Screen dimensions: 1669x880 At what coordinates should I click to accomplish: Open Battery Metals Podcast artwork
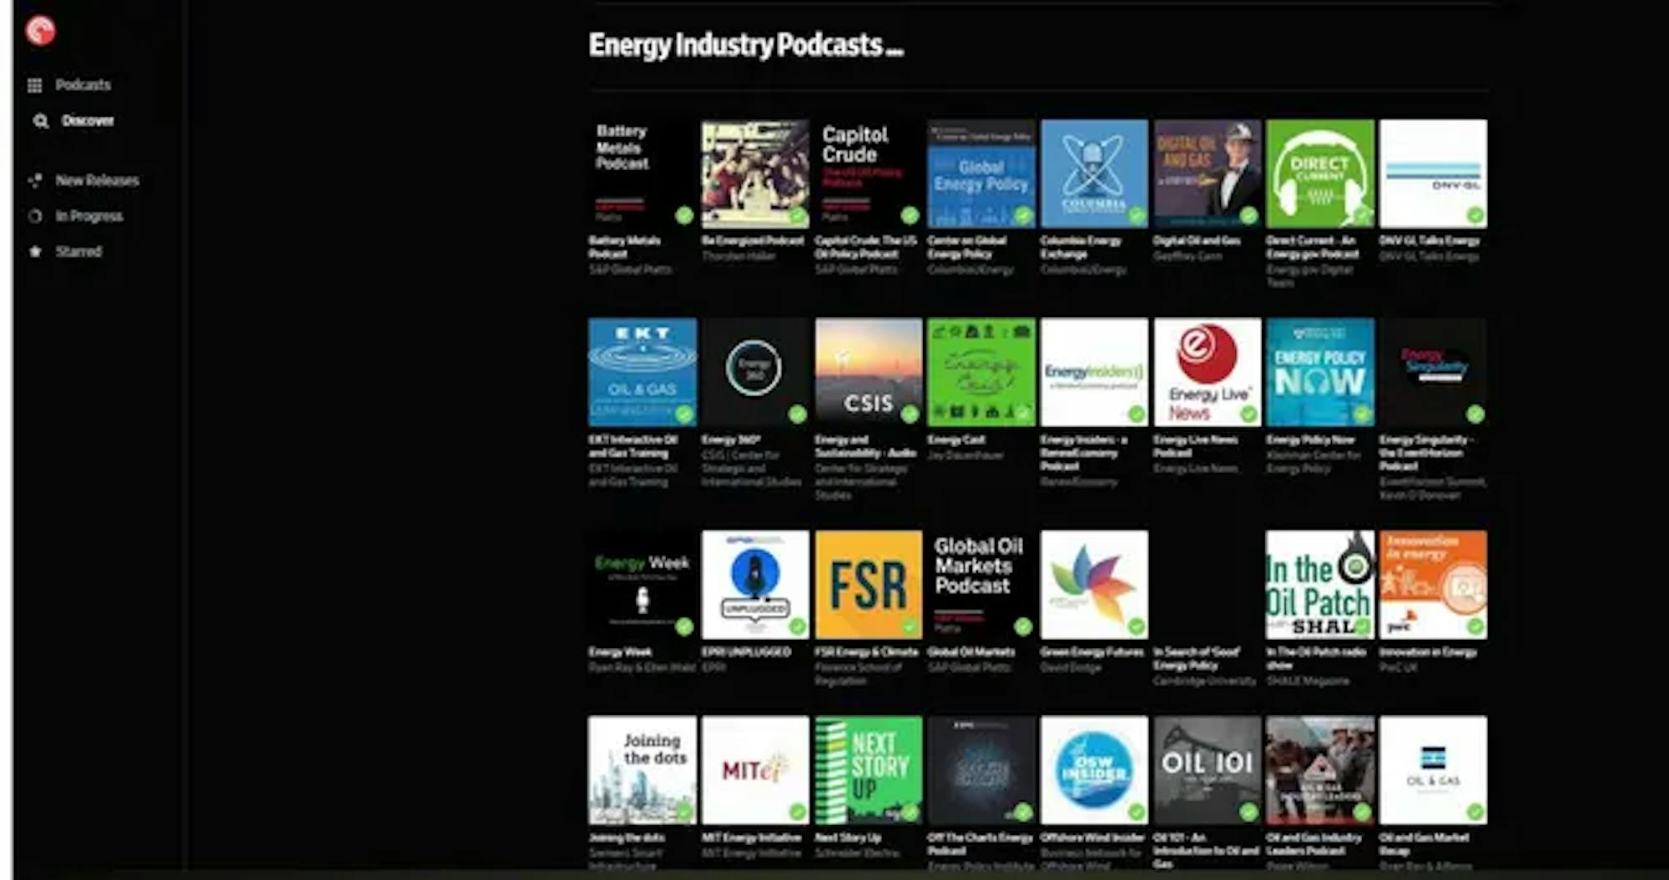pos(642,173)
